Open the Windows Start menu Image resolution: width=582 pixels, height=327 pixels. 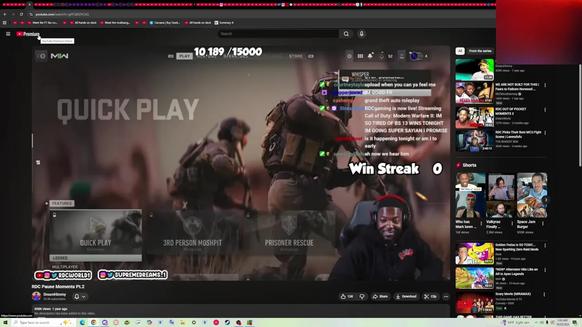pos(5,322)
